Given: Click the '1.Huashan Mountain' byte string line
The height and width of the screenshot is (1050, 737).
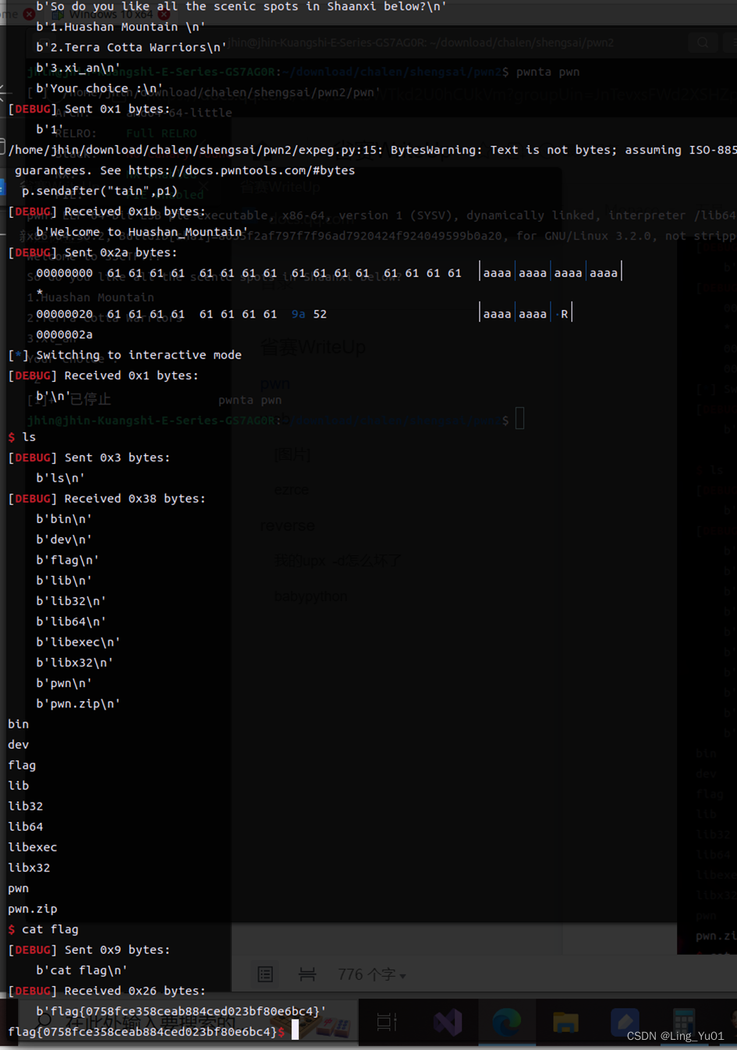Looking at the screenshot, I should pyautogui.click(x=121, y=27).
